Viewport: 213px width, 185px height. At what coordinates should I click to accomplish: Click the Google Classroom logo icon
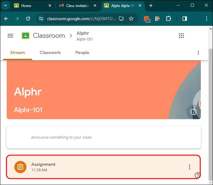tap(26, 36)
